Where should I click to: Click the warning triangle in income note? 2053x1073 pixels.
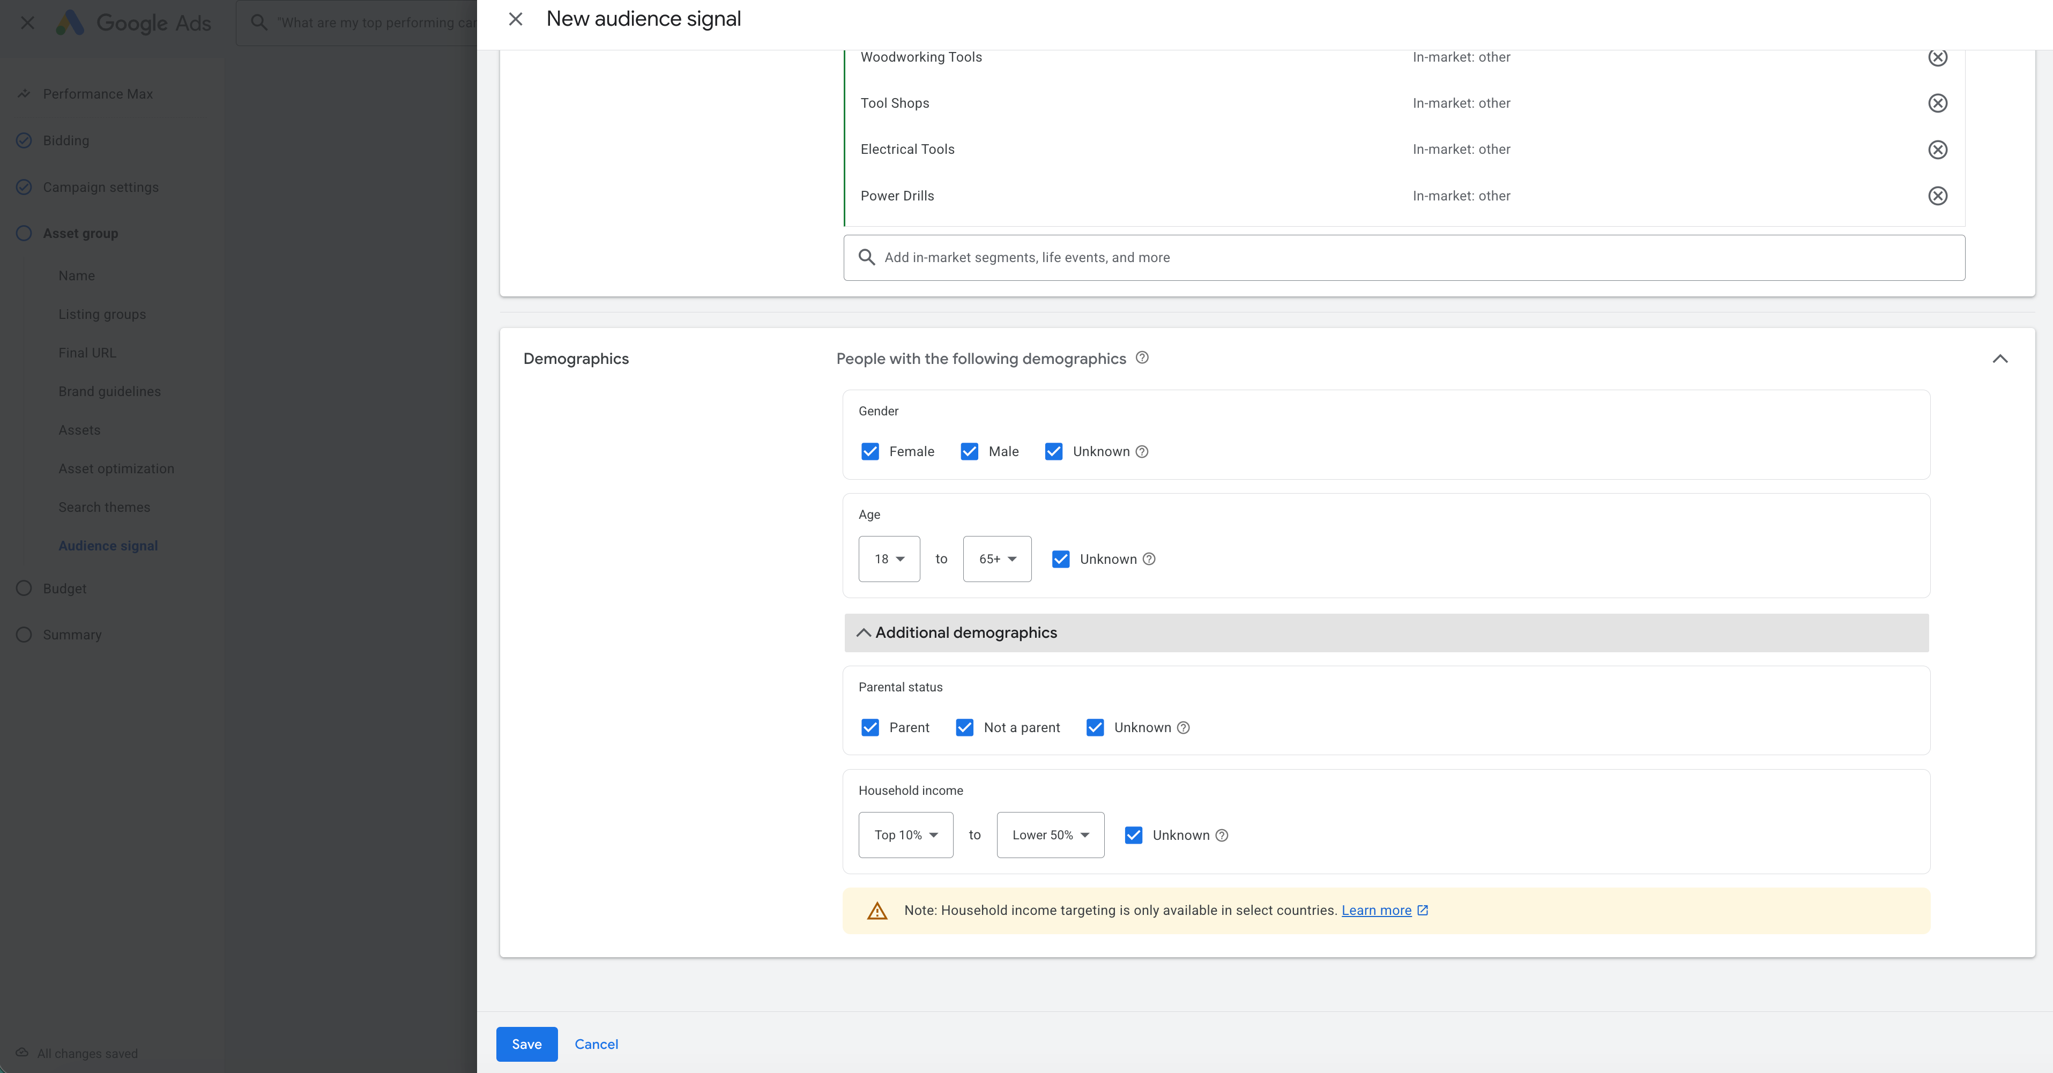877,911
